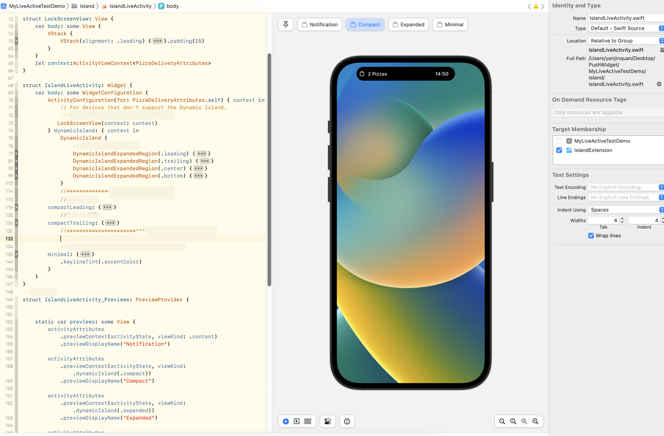Image resolution: width=664 pixels, height=436 pixels.
Task: Show the Notification preview
Action: pyautogui.click(x=320, y=25)
